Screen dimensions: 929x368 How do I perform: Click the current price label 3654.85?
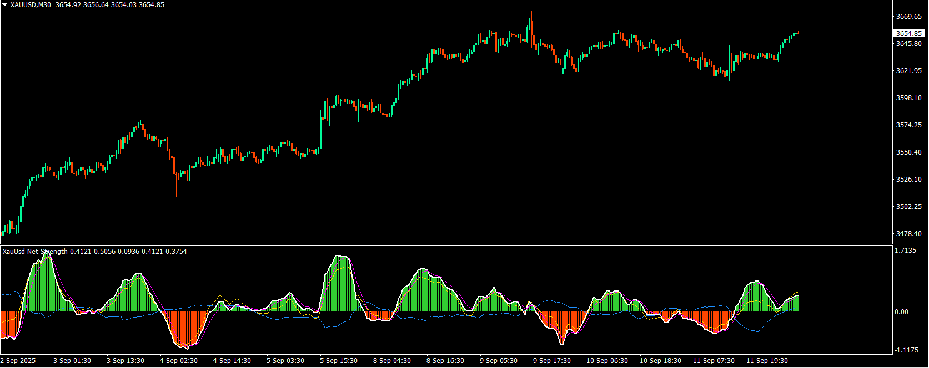tap(909, 34)
